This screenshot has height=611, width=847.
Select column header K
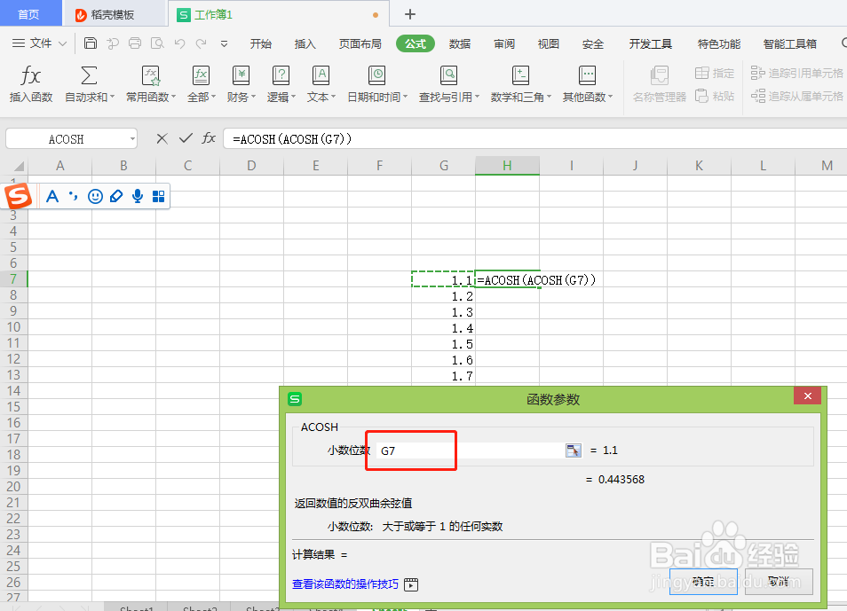pyautogui.click(x=699, y=166)
